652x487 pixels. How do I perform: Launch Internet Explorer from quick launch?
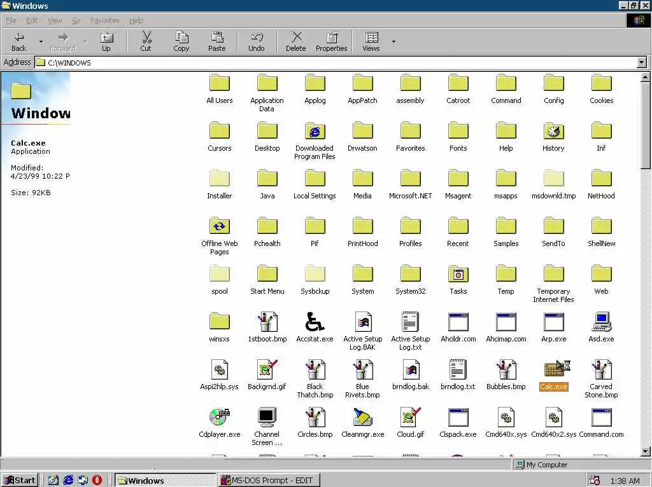(x=68, y=481)
